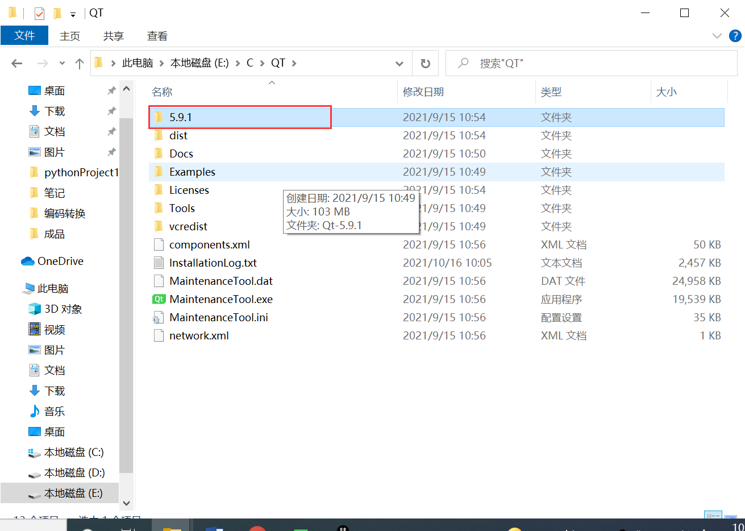The image size is (745, 531).
Task: Switch to the 查看 ribbon tab
Action: tap(157, 36)
